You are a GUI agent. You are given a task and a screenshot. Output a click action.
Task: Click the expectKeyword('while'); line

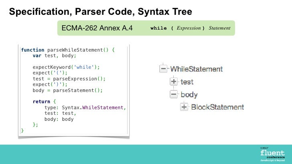coord(66,67)
